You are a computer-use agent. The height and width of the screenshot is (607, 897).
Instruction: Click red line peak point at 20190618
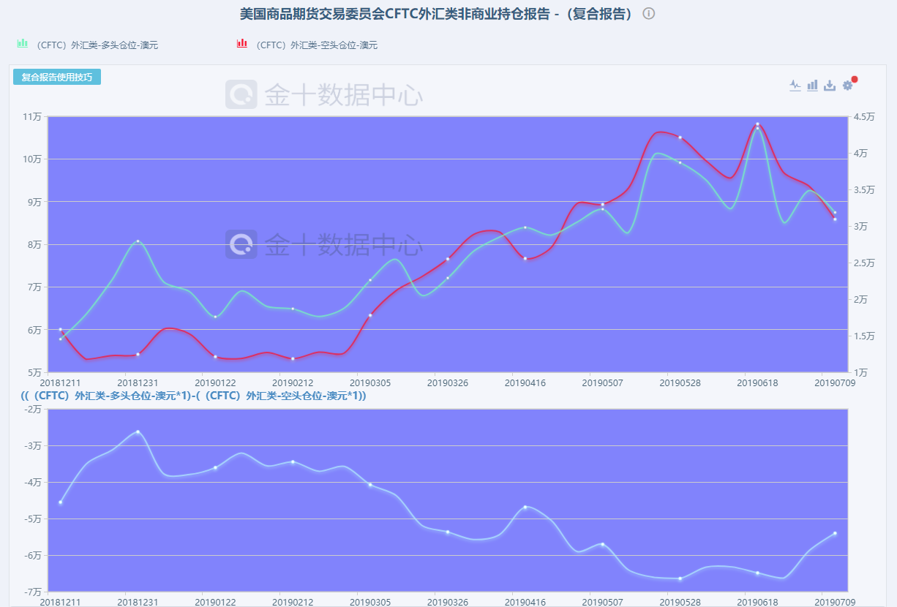(x=757, y=124)
